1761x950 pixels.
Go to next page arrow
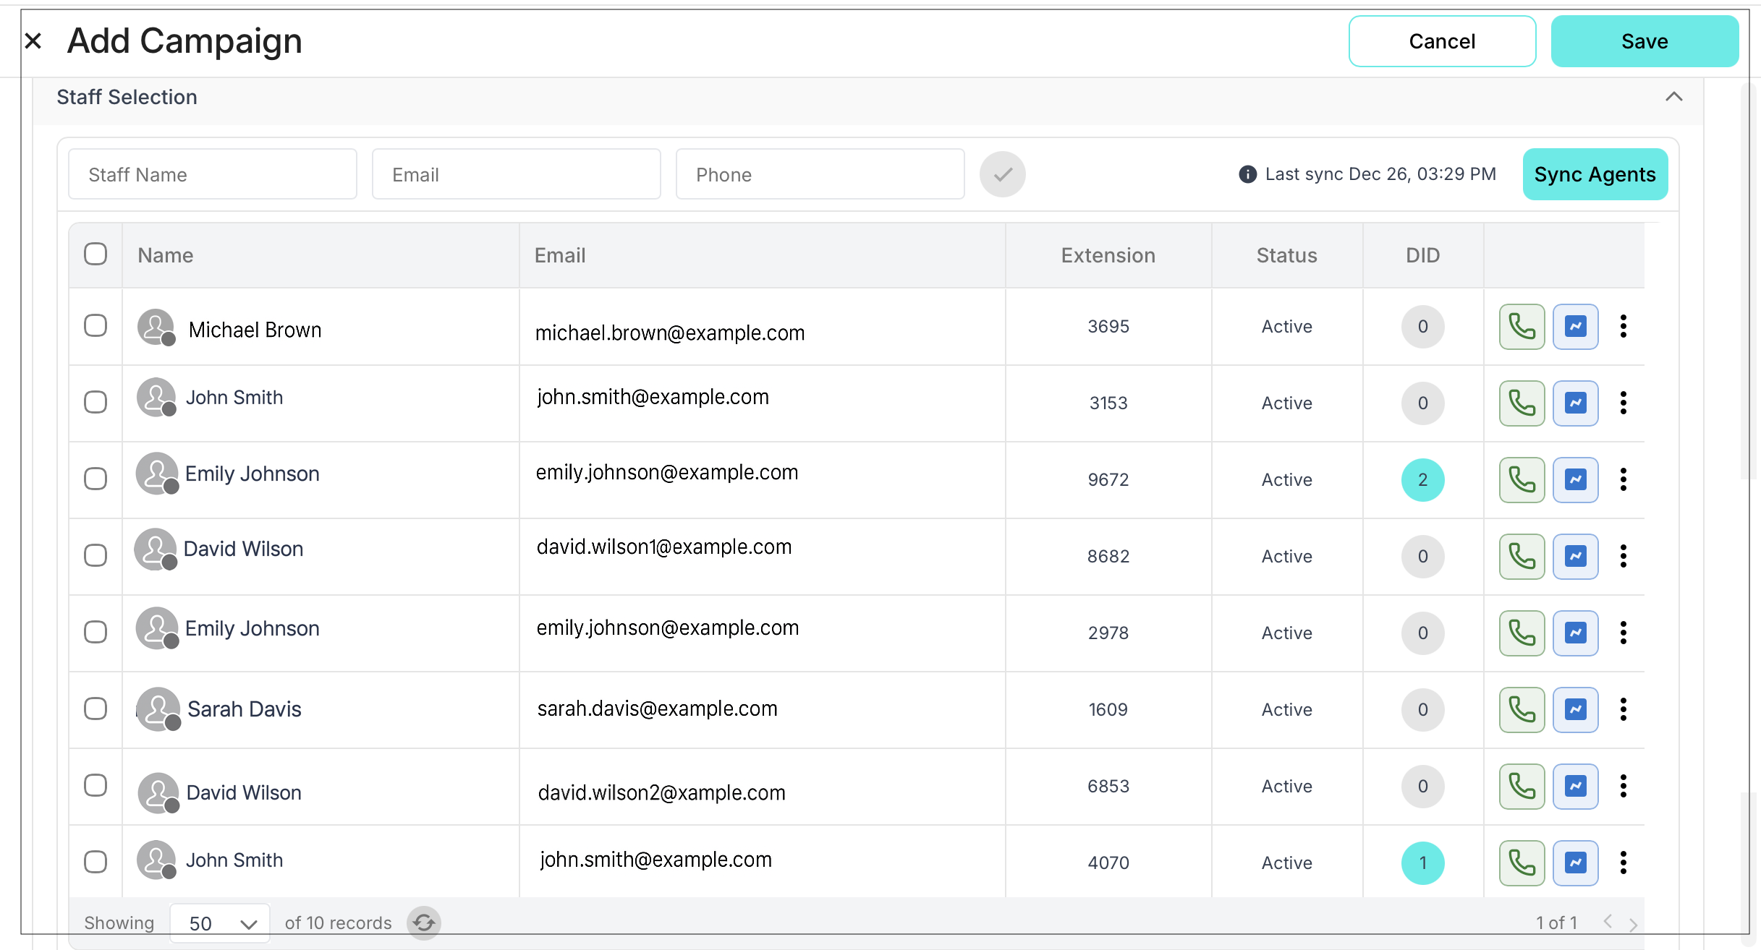[x=1633, y=924]
